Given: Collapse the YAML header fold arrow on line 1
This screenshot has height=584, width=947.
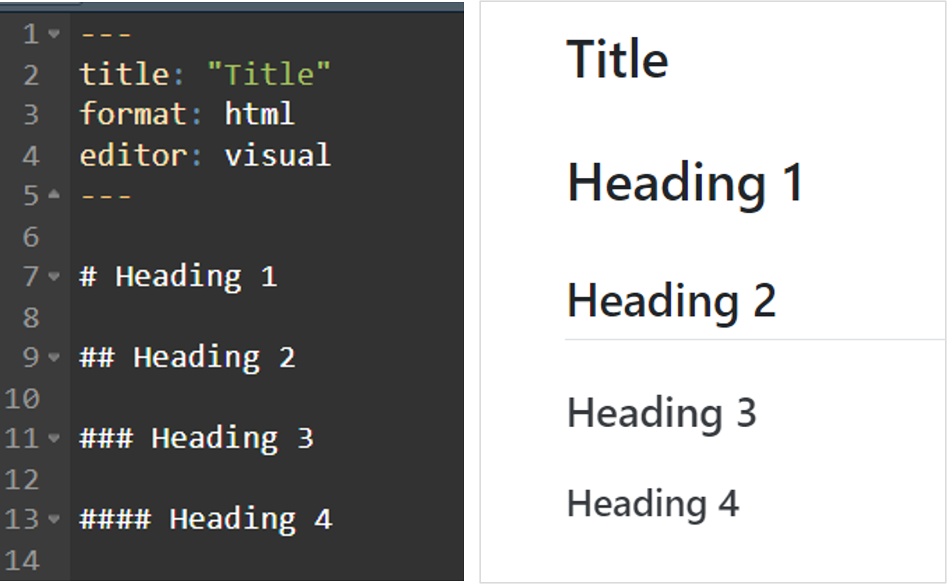Looking at the screenshot, I should tap(54, 35).
